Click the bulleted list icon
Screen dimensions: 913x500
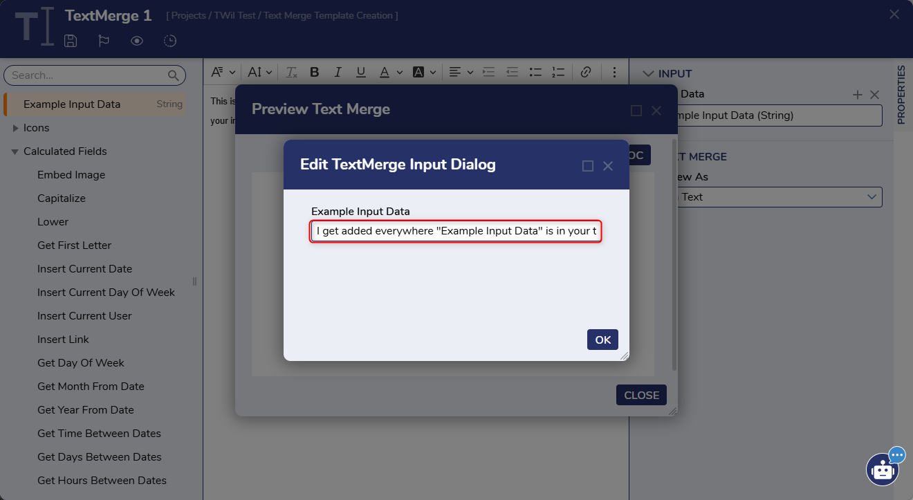coord(535,72)
